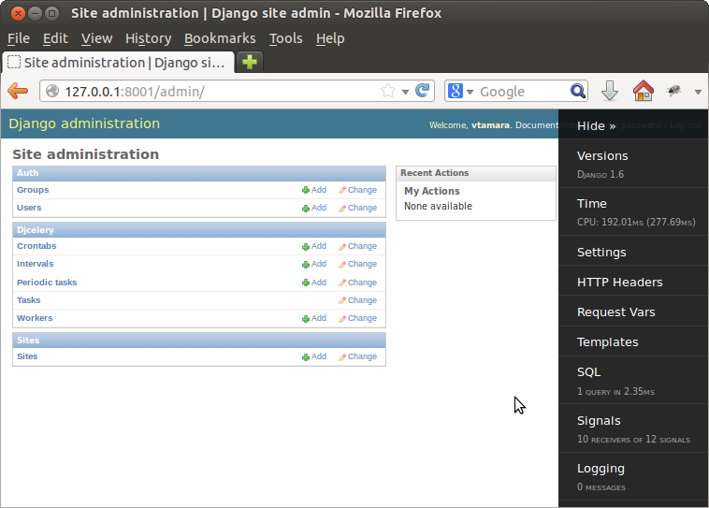Bookmark page with the star icon
709x508 pixels.
(x=388, y=91)
